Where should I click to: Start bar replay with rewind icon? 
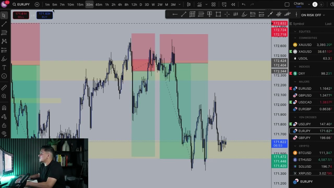pos(233,4)
